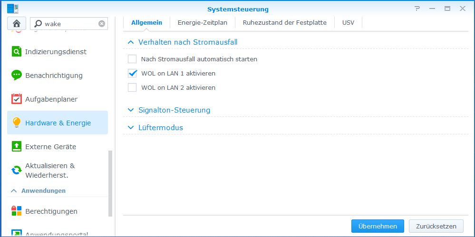475x237 pixels.
Task: Expand the Lüftermodus section
Action: [131, 128]
